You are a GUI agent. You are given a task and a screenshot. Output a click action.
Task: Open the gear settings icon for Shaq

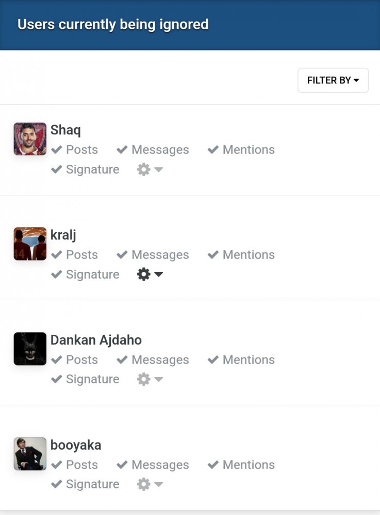coord(144,169)
